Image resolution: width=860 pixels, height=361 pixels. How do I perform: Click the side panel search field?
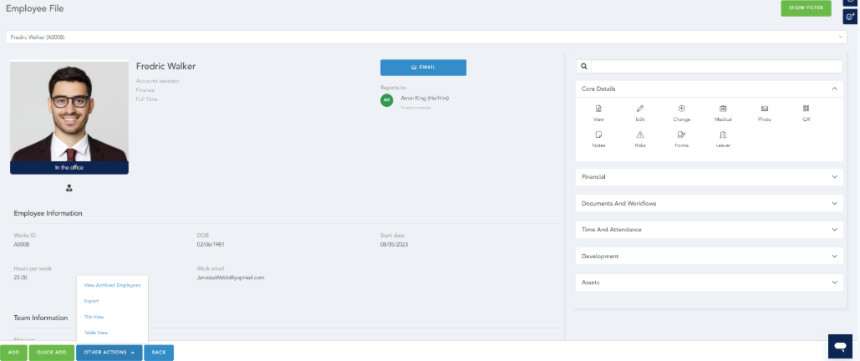click(716, 66)
